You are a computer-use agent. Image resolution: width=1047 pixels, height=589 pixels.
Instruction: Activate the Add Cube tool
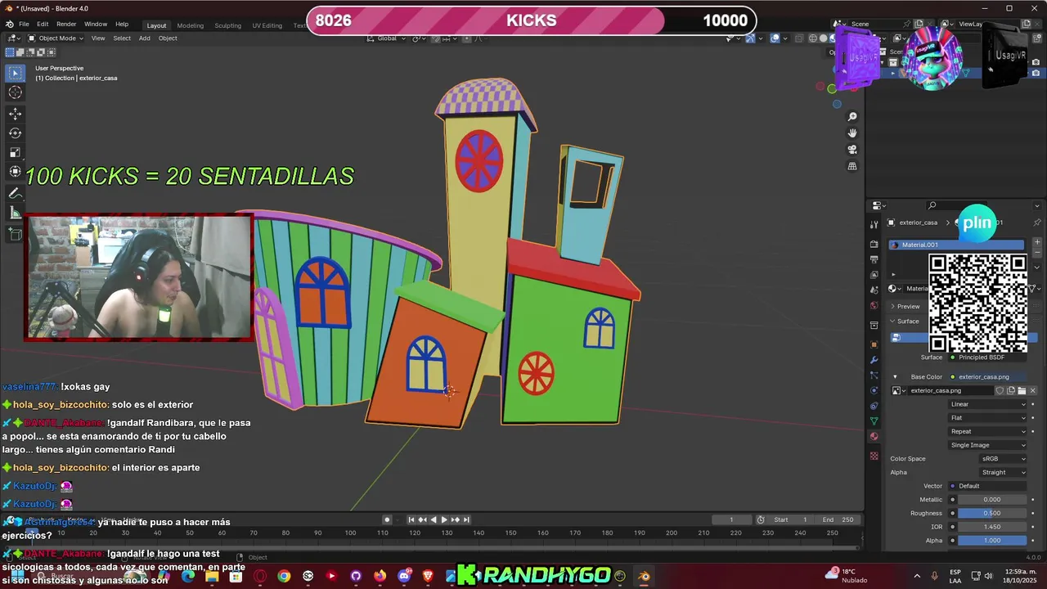(15, 234)
